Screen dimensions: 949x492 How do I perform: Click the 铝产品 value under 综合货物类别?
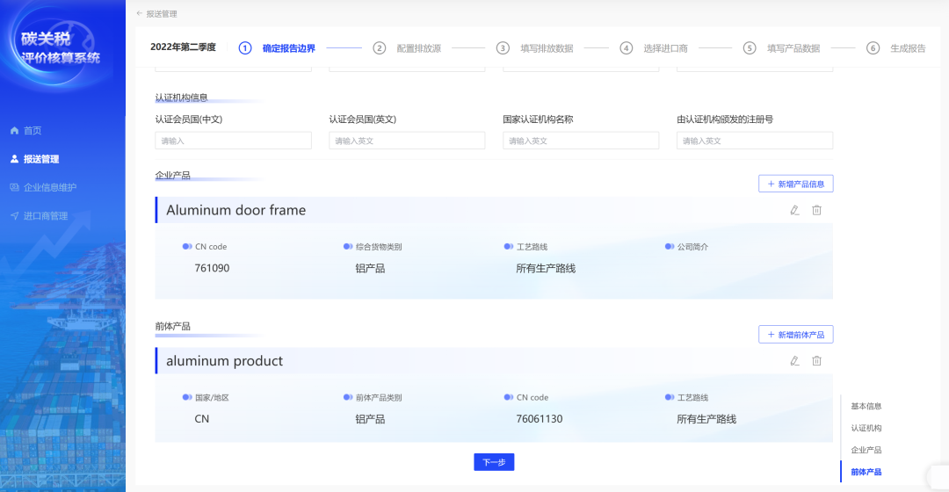(370, 268)
